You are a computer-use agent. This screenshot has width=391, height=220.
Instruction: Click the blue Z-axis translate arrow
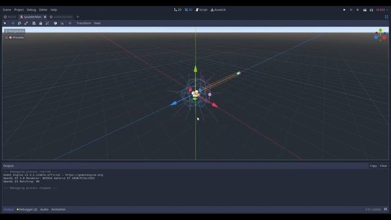tap(174, 103)
